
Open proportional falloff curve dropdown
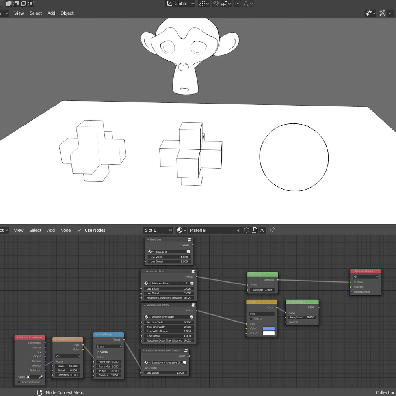(x=248, y=4)
